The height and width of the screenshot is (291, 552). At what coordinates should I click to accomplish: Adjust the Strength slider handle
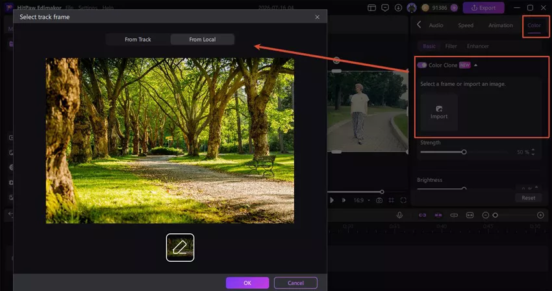(x=464, y=152)
